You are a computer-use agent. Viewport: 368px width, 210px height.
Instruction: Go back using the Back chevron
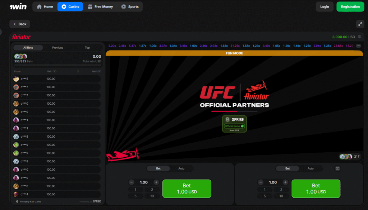pyautogui.click(x=20, y=24)
